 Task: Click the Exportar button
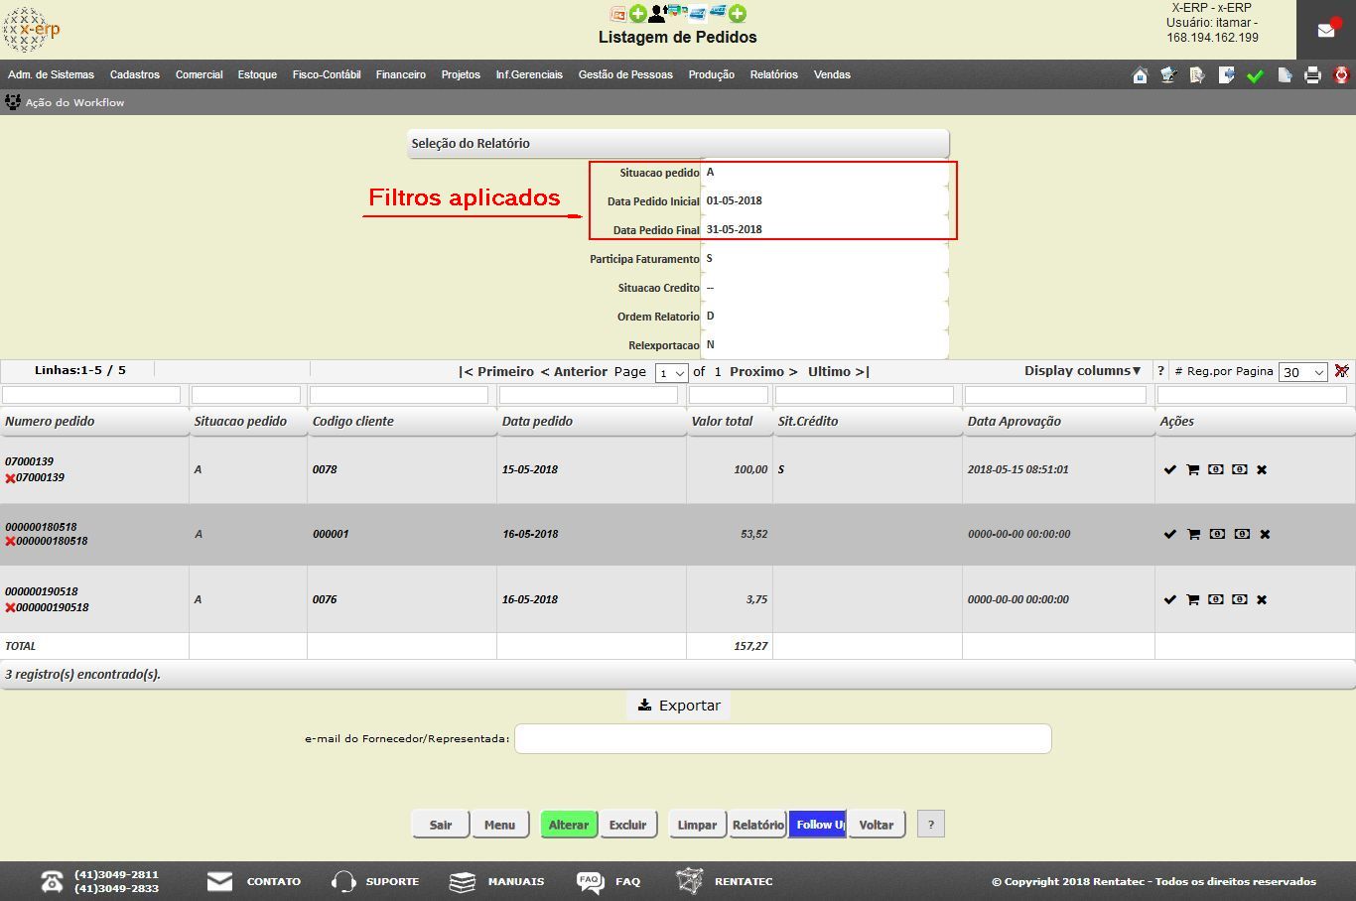(x=679, y=706)
